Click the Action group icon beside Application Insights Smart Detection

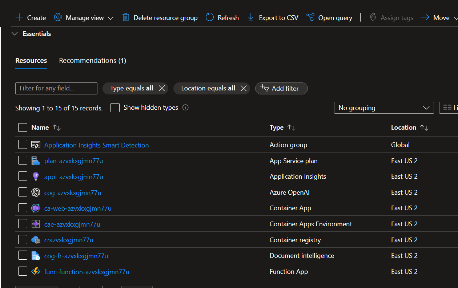pyautogui.click(x=36, y=145)
